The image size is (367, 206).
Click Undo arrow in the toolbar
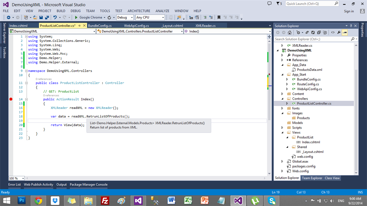[55, 17]
